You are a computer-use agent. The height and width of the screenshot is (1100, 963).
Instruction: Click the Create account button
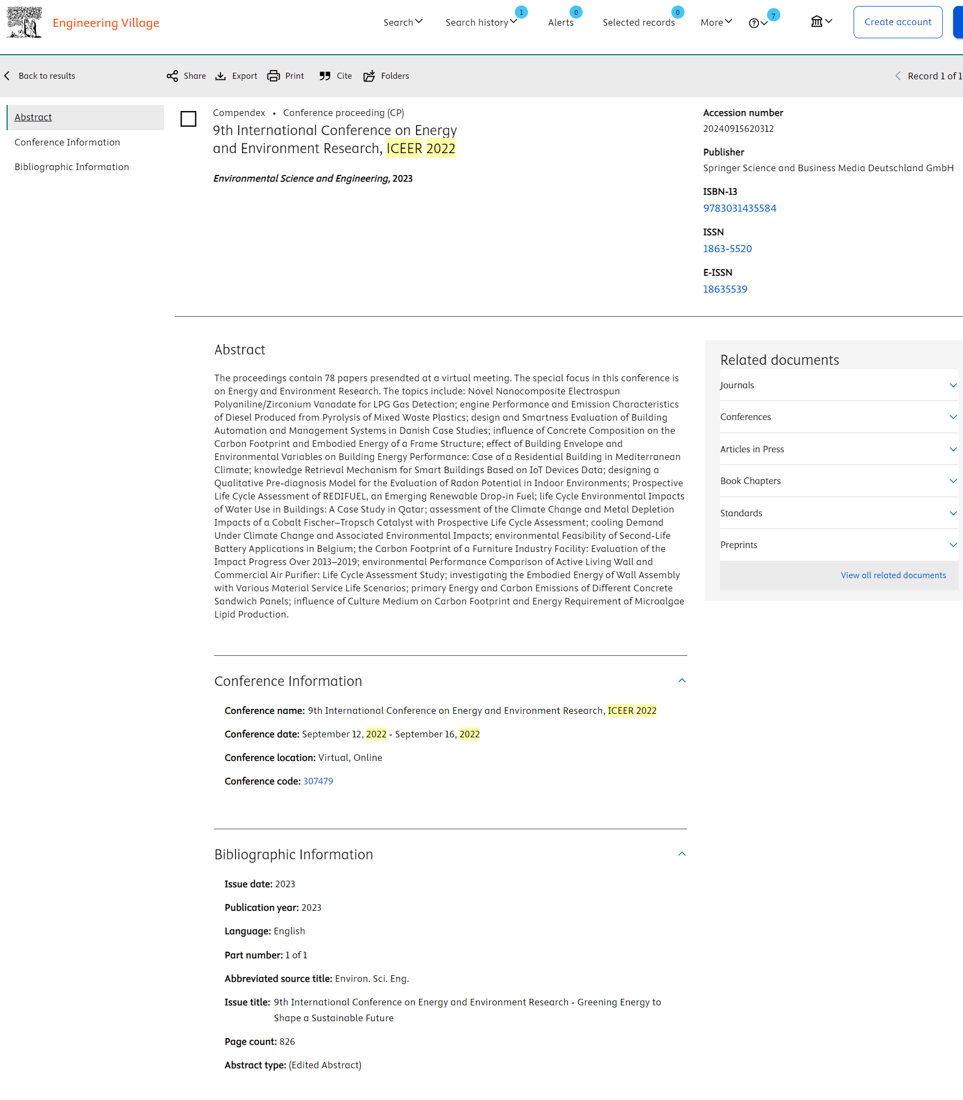pyautogui.click(x=897, y=22)
